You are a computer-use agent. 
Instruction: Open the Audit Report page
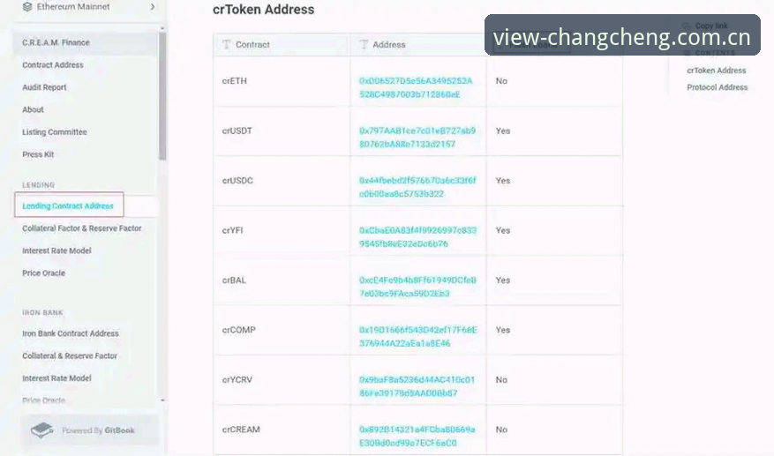point(44,86)
